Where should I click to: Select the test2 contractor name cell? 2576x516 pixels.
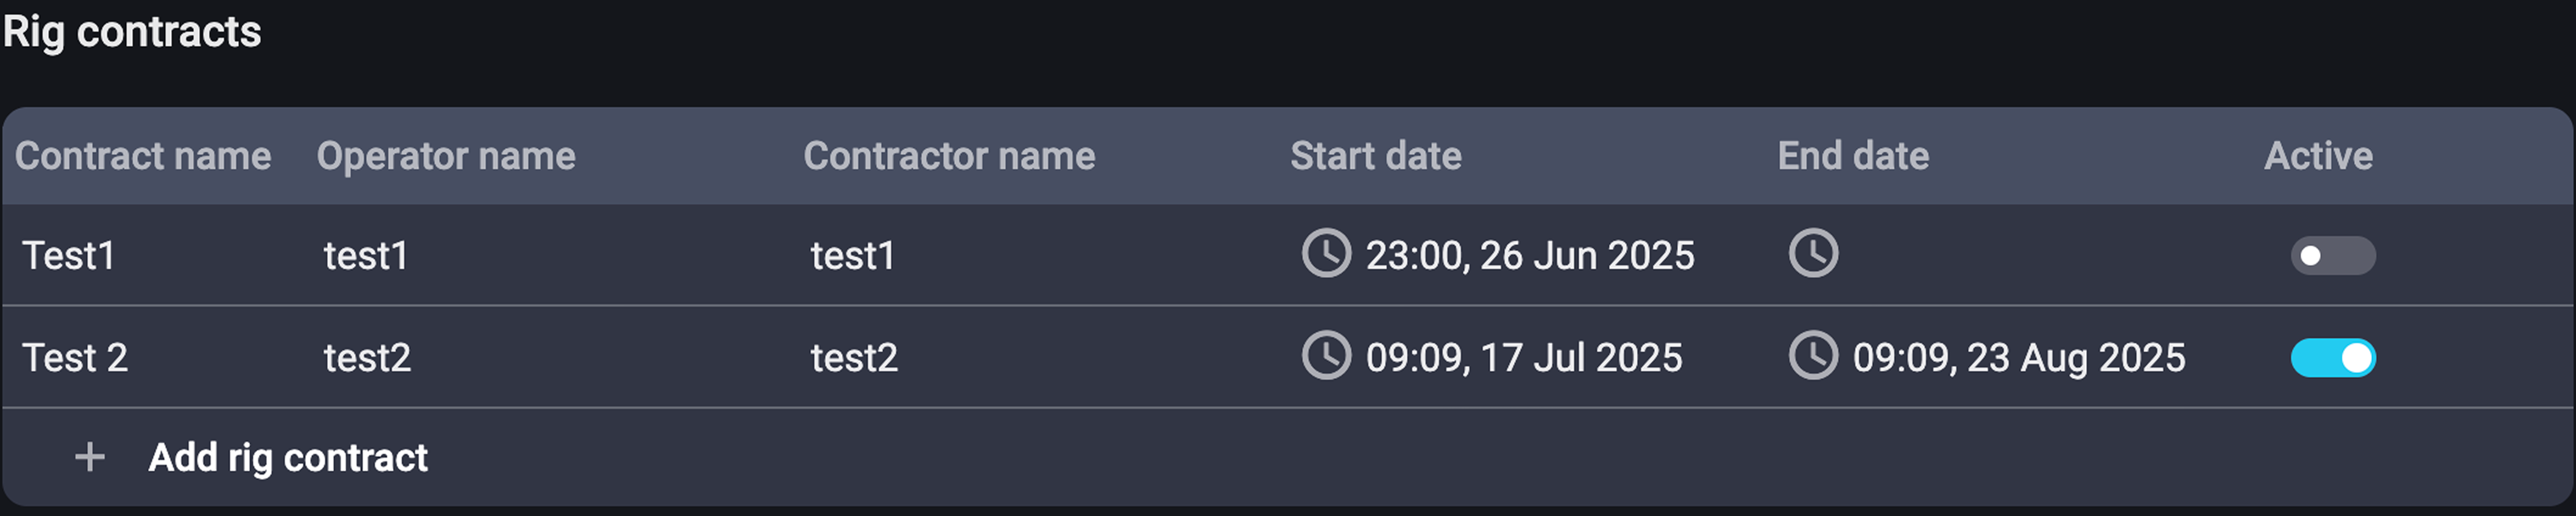(x=854, y=358)
